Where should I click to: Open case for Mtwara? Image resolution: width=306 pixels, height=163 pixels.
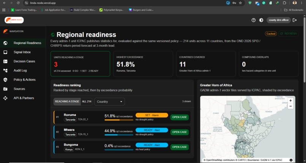(179, 132)
